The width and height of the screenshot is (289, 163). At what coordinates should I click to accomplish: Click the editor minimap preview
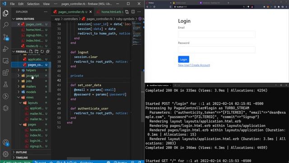136,33
